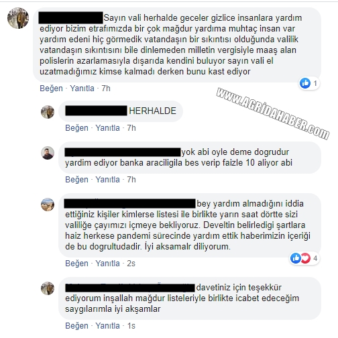Click Yanıtla under the 'saygılarımla iyi akşamlar' reply
The image size is (338, 338).
pyautogui.click(x=107, y=326)
